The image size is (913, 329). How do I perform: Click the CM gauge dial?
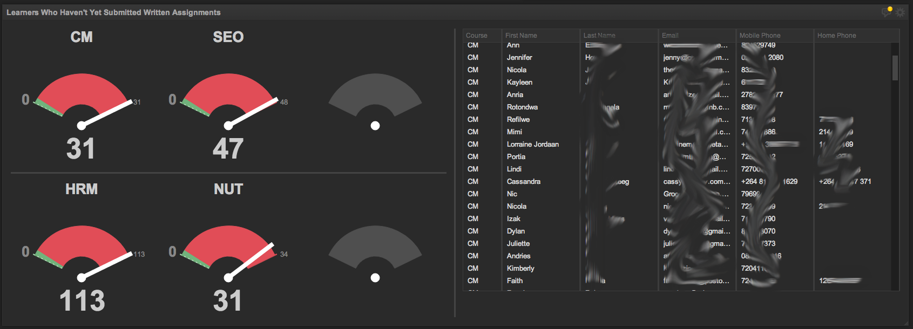(82, 101)
